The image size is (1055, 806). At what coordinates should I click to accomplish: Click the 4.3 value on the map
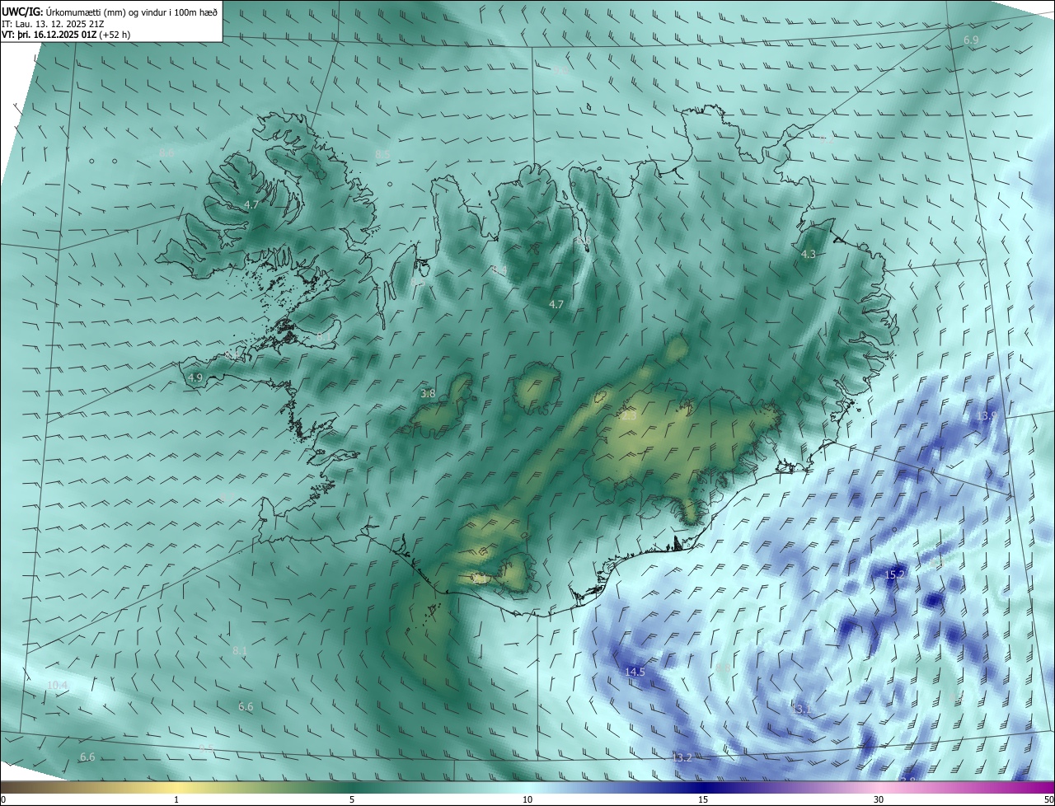tap(809, 255)
